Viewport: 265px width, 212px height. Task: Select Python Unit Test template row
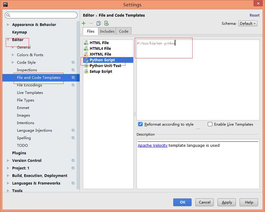pos(108,66)
